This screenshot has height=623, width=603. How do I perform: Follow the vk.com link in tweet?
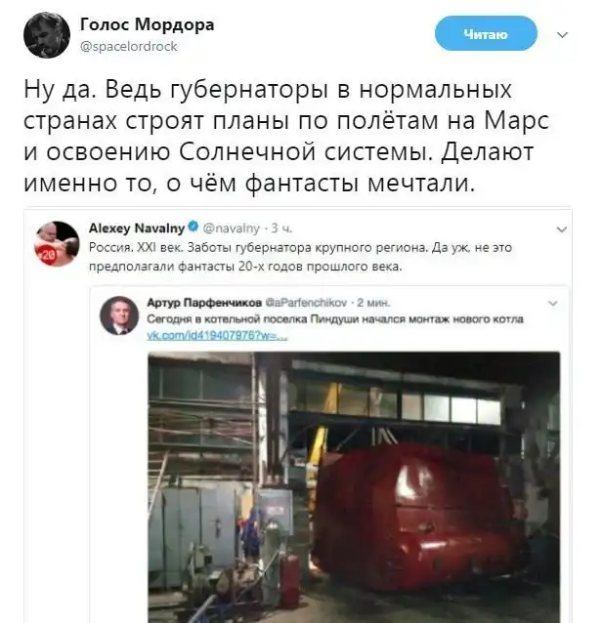point(217,336)
